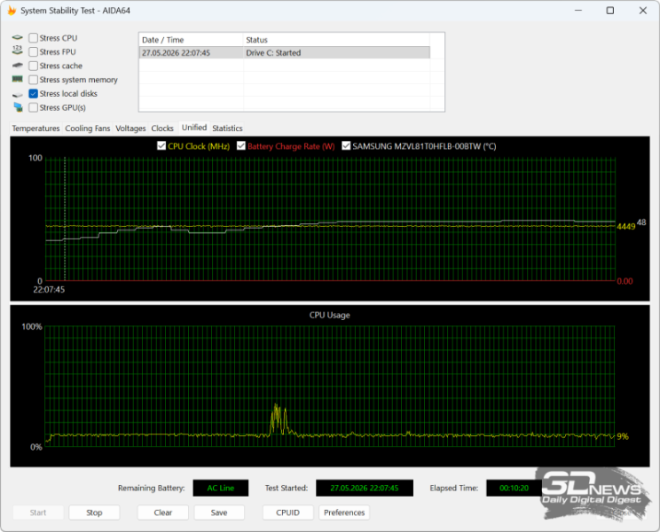Select the Drive C: Started log row

285,52
